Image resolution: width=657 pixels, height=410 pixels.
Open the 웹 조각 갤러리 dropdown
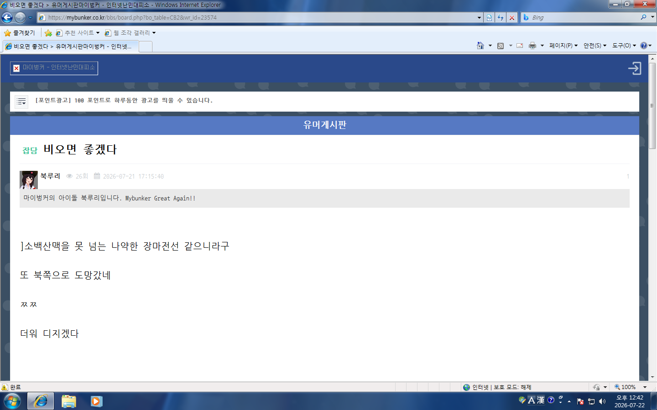[x=130, y=33]
